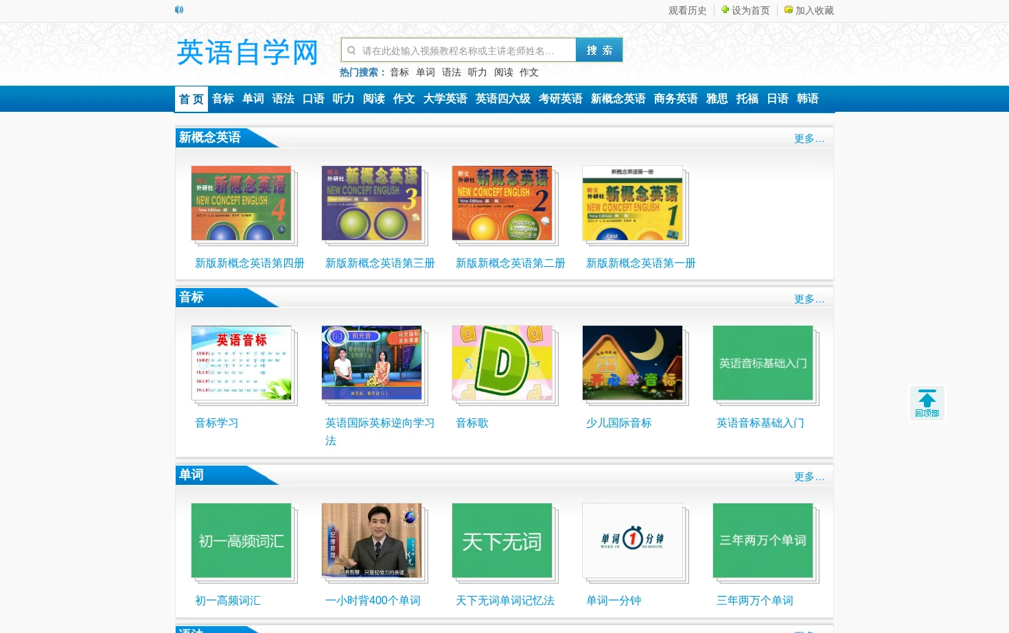This screenshot has height=633, width=1009.
Task: Click 新版新概念英语第四册 title link
Action: 250,263
